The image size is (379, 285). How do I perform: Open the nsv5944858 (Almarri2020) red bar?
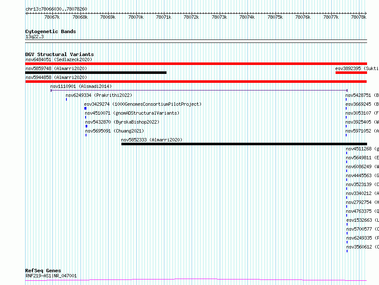tap(196, 82)
